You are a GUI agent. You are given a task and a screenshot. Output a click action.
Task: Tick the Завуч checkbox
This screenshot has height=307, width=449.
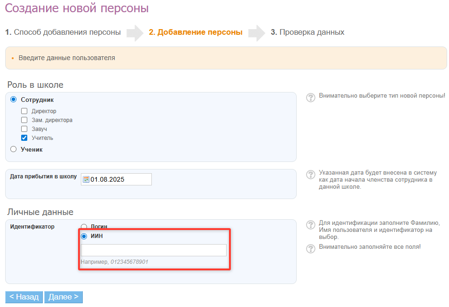pyautogui.click(x=24, y=129)
